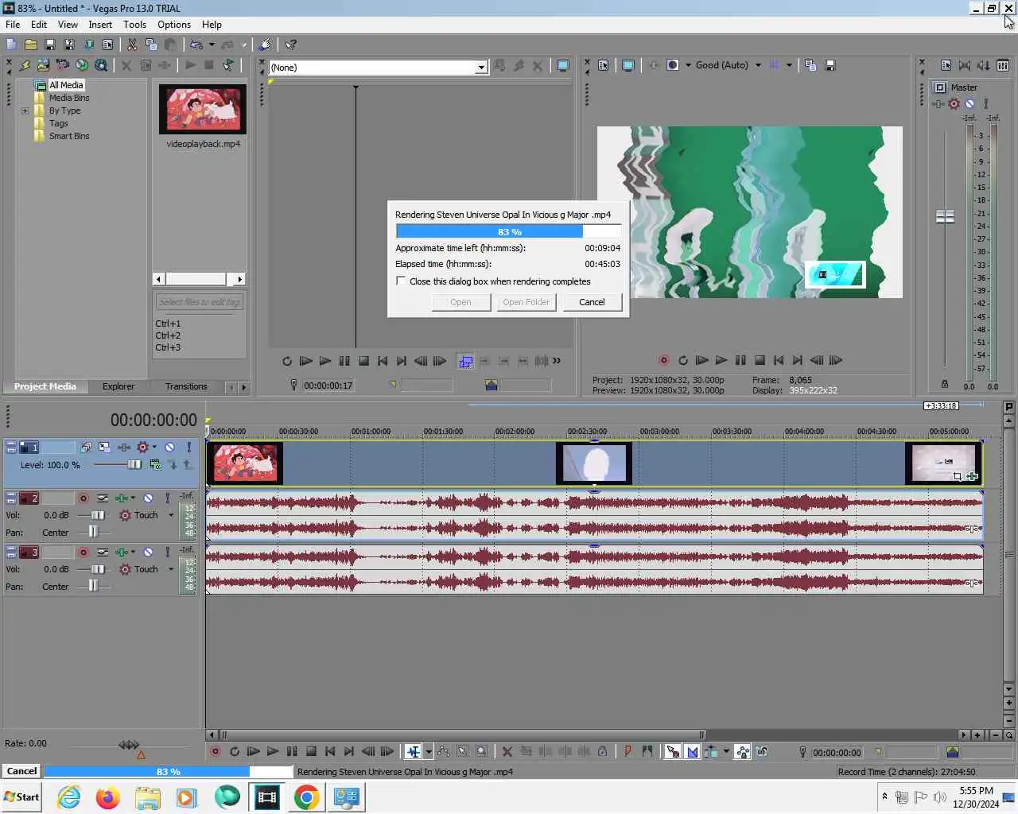
Task: Switch to the Transitions tab
Action: click(x=186, y=386)
